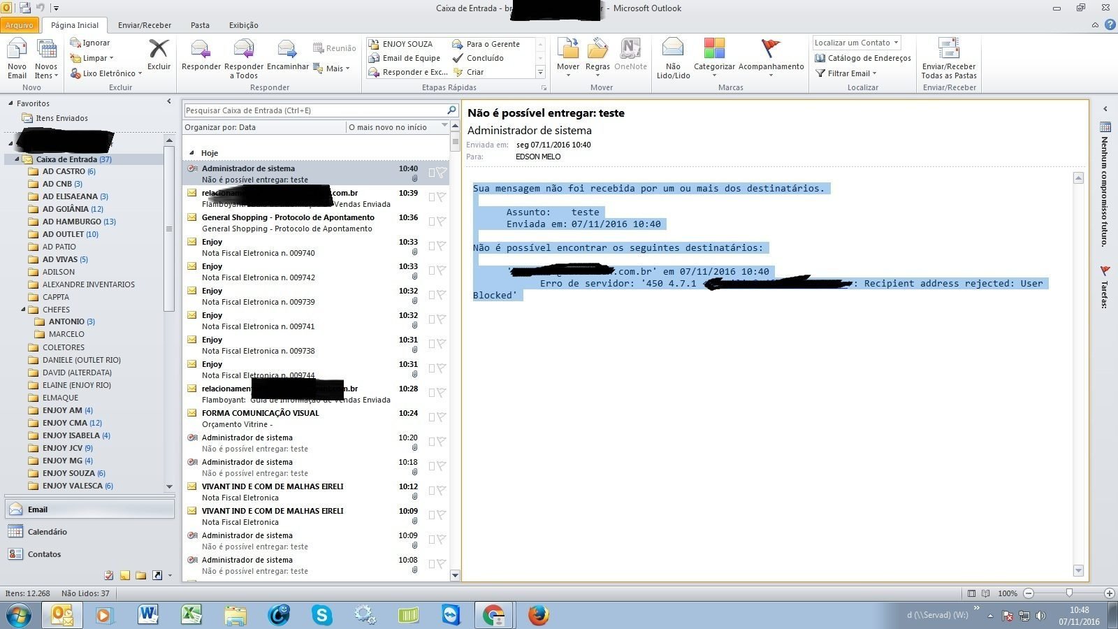
Task: Open Lixo Eletrônico junk options
Action: (x=106, y=73)
